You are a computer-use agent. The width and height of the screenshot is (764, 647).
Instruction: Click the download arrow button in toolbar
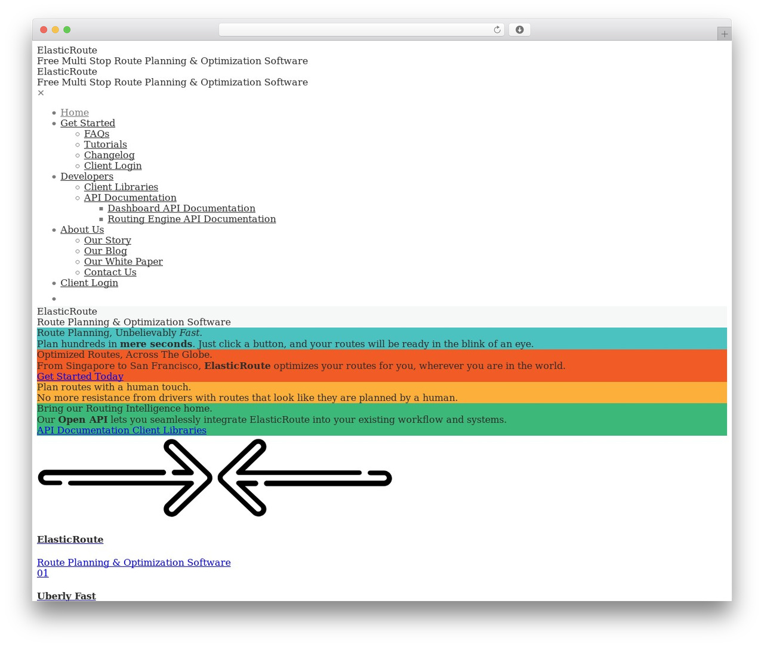coord(519,30)
